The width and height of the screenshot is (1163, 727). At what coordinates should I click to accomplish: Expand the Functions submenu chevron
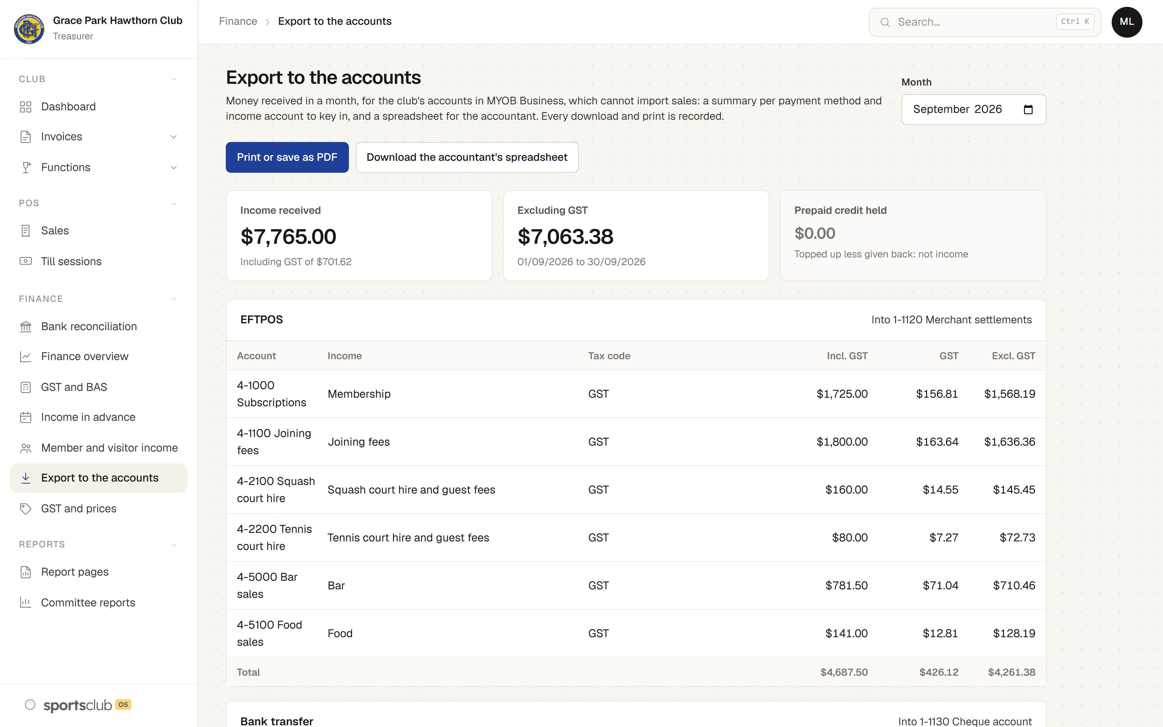(x=174, y=167)
